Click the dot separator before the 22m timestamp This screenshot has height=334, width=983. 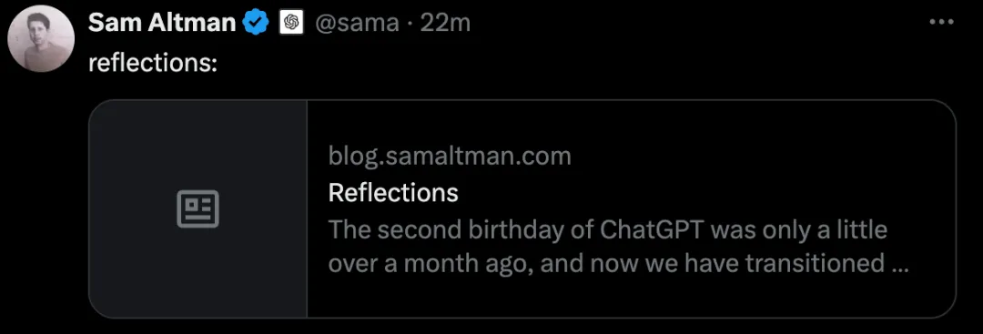pos(410,24)
